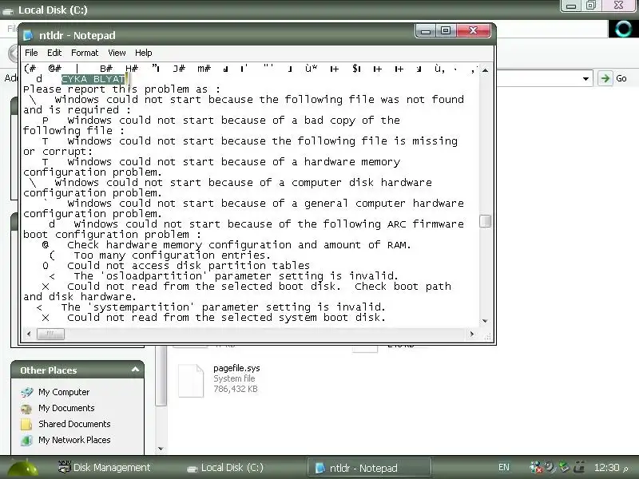Click the Notepad horizontal scrollbar right arrow
Viewport: 639px width, 479px height.
[472, 334]
